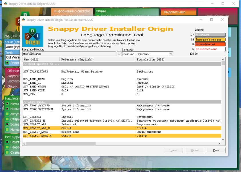Open theme 'Old Ware' dropdown in main window
Screen dimensions: 241x172
13,57
